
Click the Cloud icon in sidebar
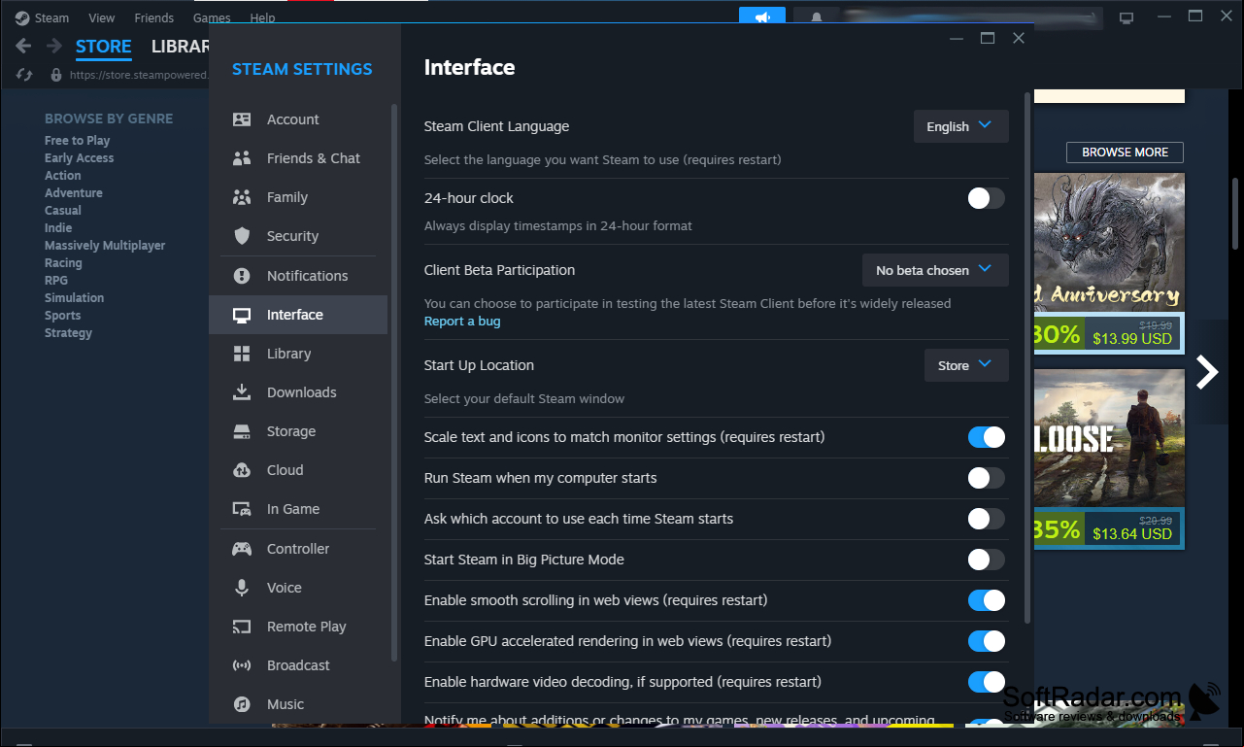click(x=242, y=470)
